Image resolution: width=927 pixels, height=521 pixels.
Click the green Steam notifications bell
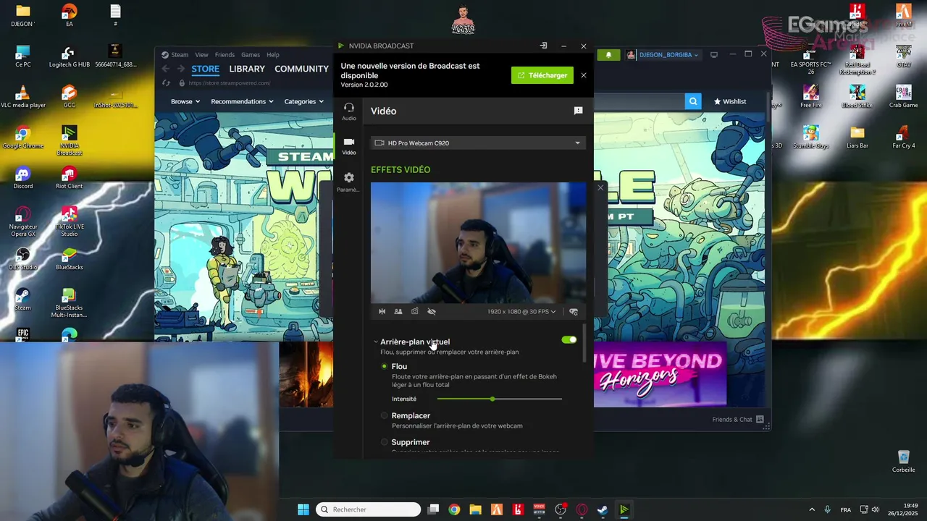(608, 54)
